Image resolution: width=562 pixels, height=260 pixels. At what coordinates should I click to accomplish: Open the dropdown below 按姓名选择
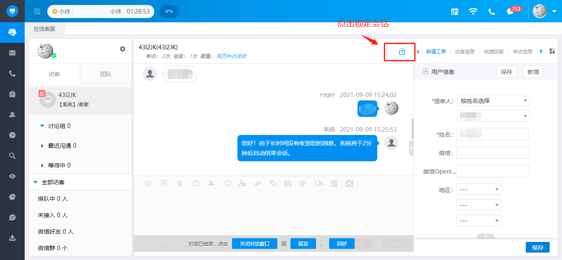[493, 116]
